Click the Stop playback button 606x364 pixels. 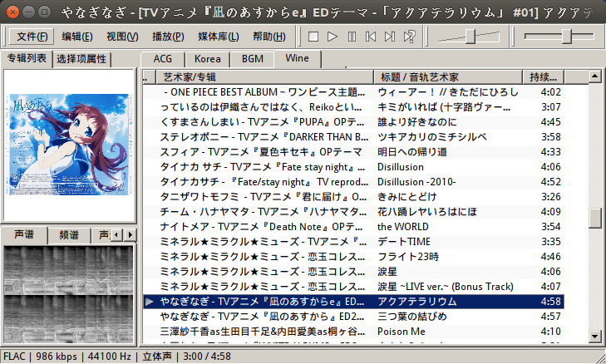click(313, 37)
